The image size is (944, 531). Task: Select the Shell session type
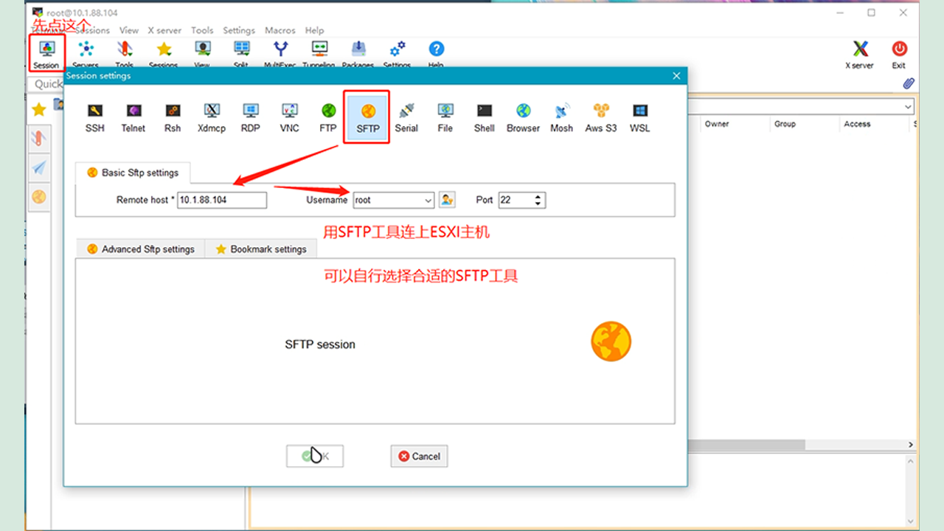point(485,118)
